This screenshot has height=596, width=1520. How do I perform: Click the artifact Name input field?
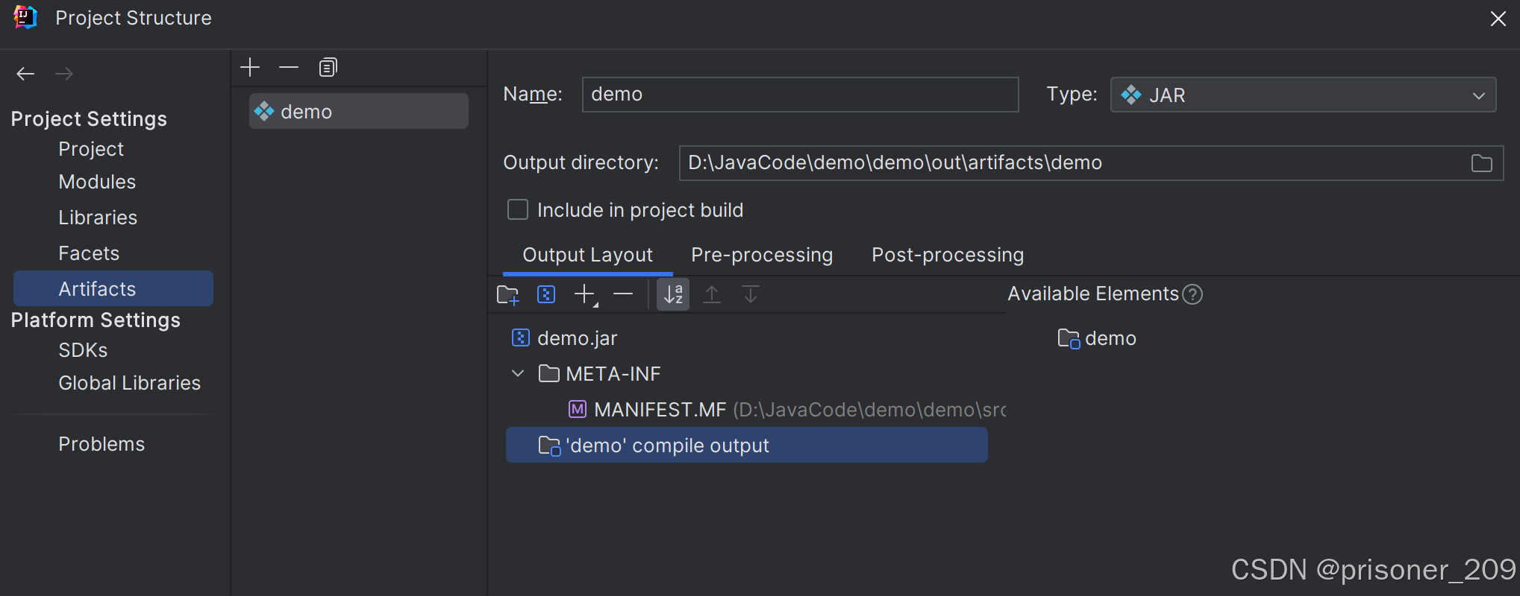(x=800, y=95)
